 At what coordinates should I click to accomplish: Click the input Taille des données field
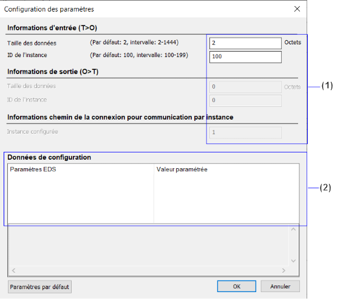pyautogui.click(x=245, y=43)
